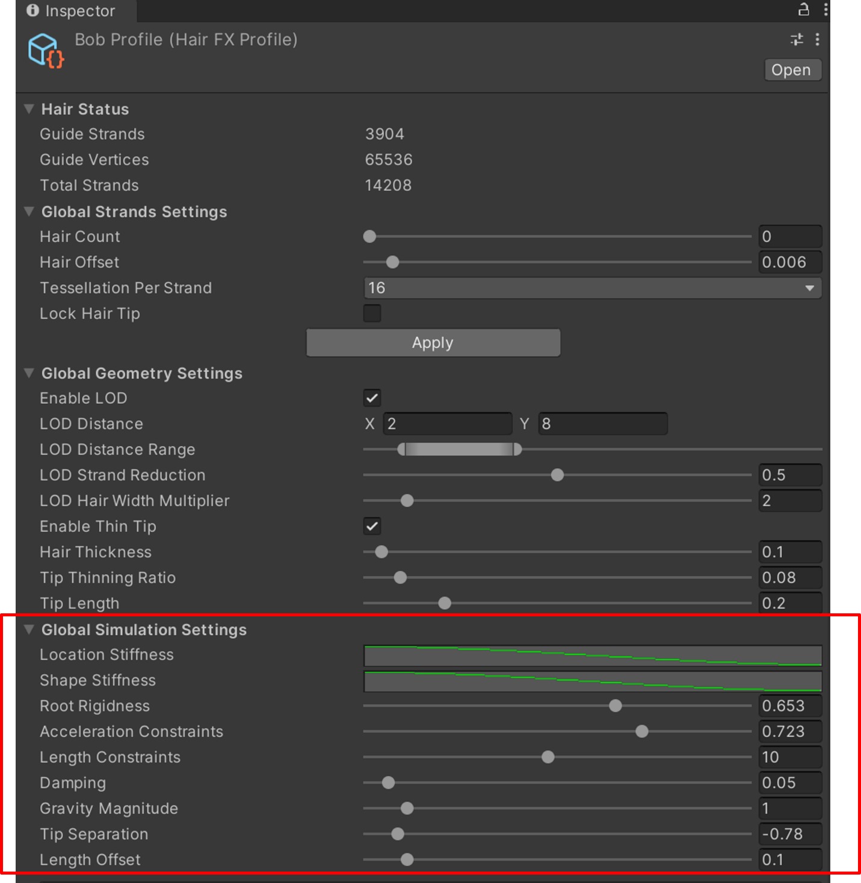This screenshot has width=861, height=883.
Task: Open the Location Stiffness curve editor
Action: point(592,655)
